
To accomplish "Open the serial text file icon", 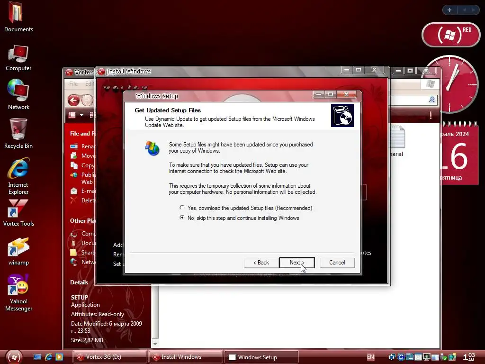I will pos(397,141).
